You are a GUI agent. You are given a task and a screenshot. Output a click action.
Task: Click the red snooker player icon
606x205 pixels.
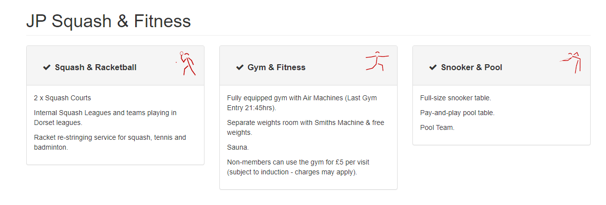tap(571, 62)
